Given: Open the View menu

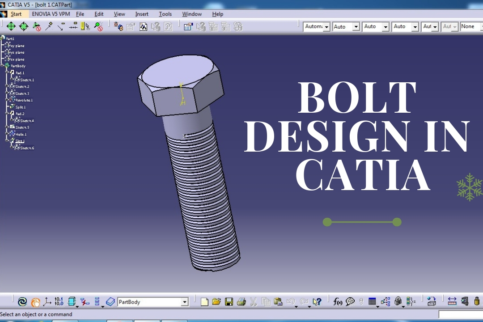Looking at the screenshot, I should 119,14.
